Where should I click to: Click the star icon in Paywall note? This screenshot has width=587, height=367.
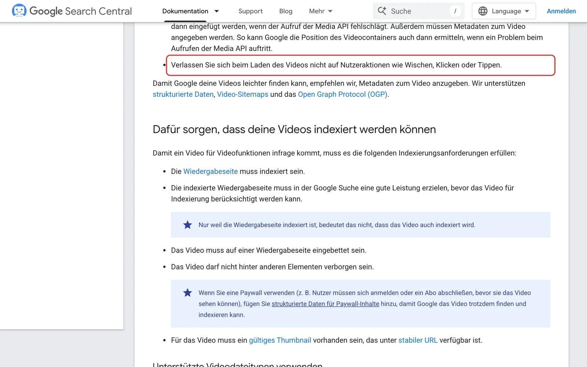point(187,293)
